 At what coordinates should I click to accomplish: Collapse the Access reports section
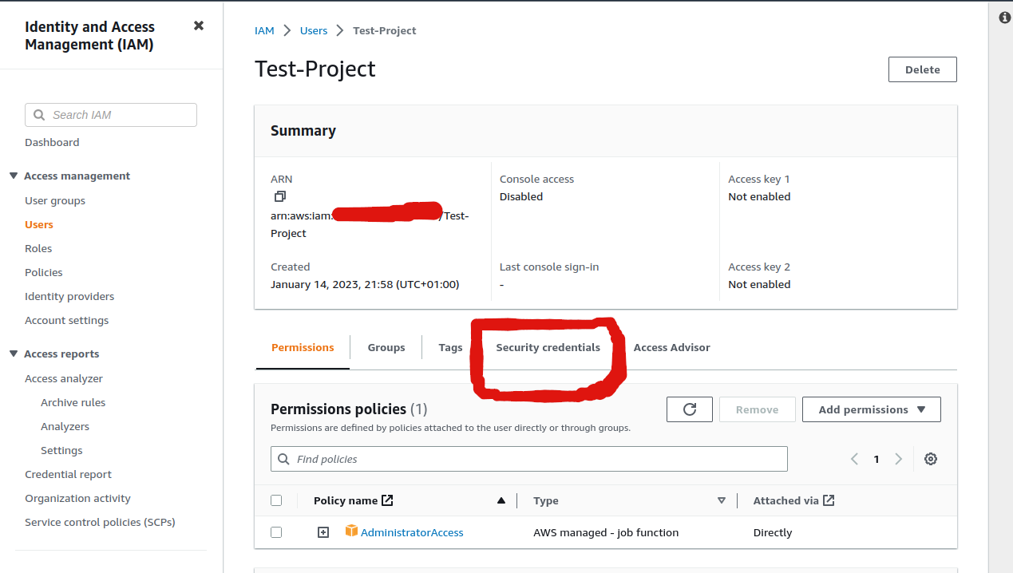pyautogui.click(x=14, y=354)
